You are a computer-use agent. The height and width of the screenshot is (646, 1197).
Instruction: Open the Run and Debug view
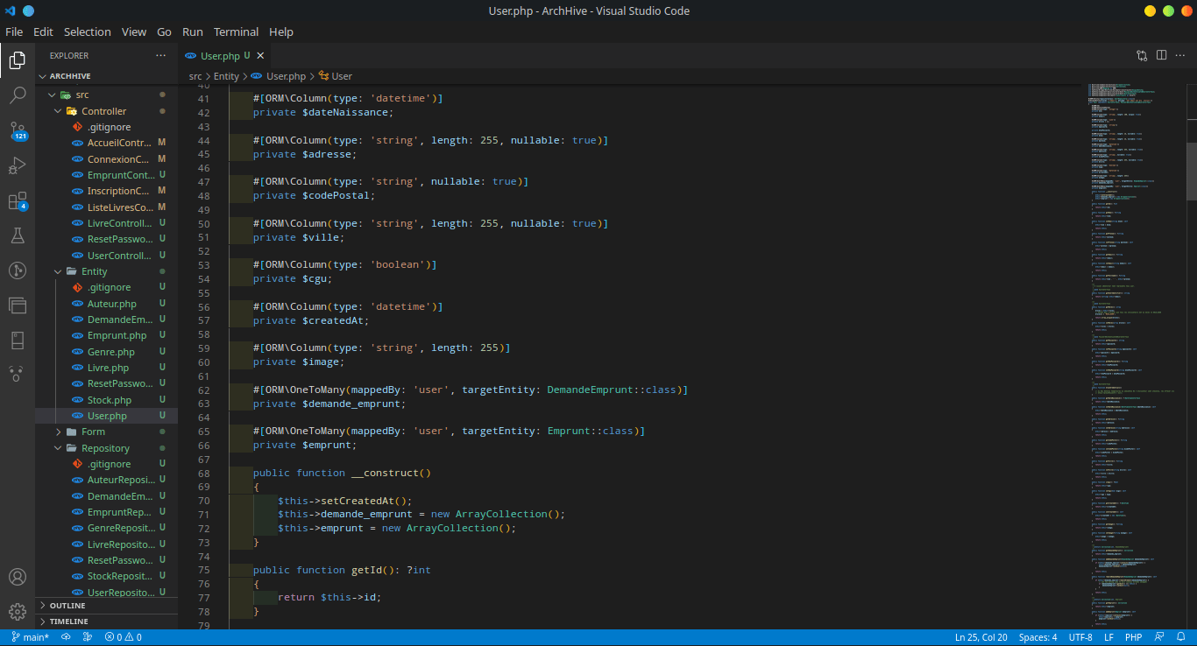(x=17, y=165)
